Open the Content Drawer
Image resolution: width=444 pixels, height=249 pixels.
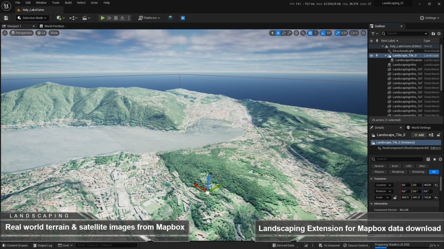pos(15,245)
